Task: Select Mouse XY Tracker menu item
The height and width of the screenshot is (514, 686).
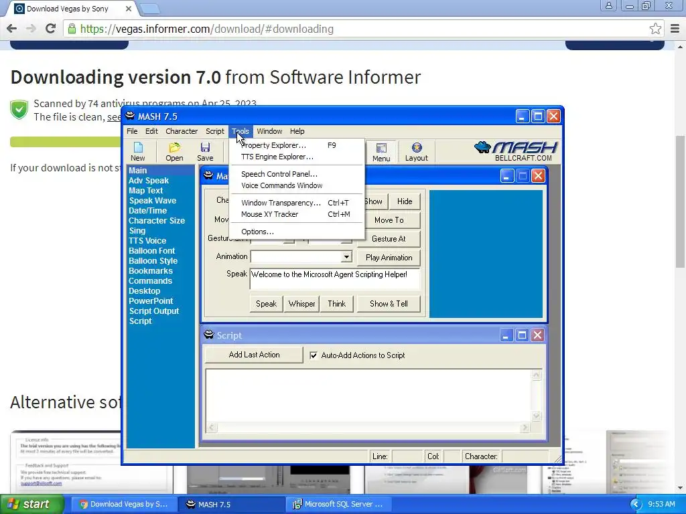Action: click(297, 214)
